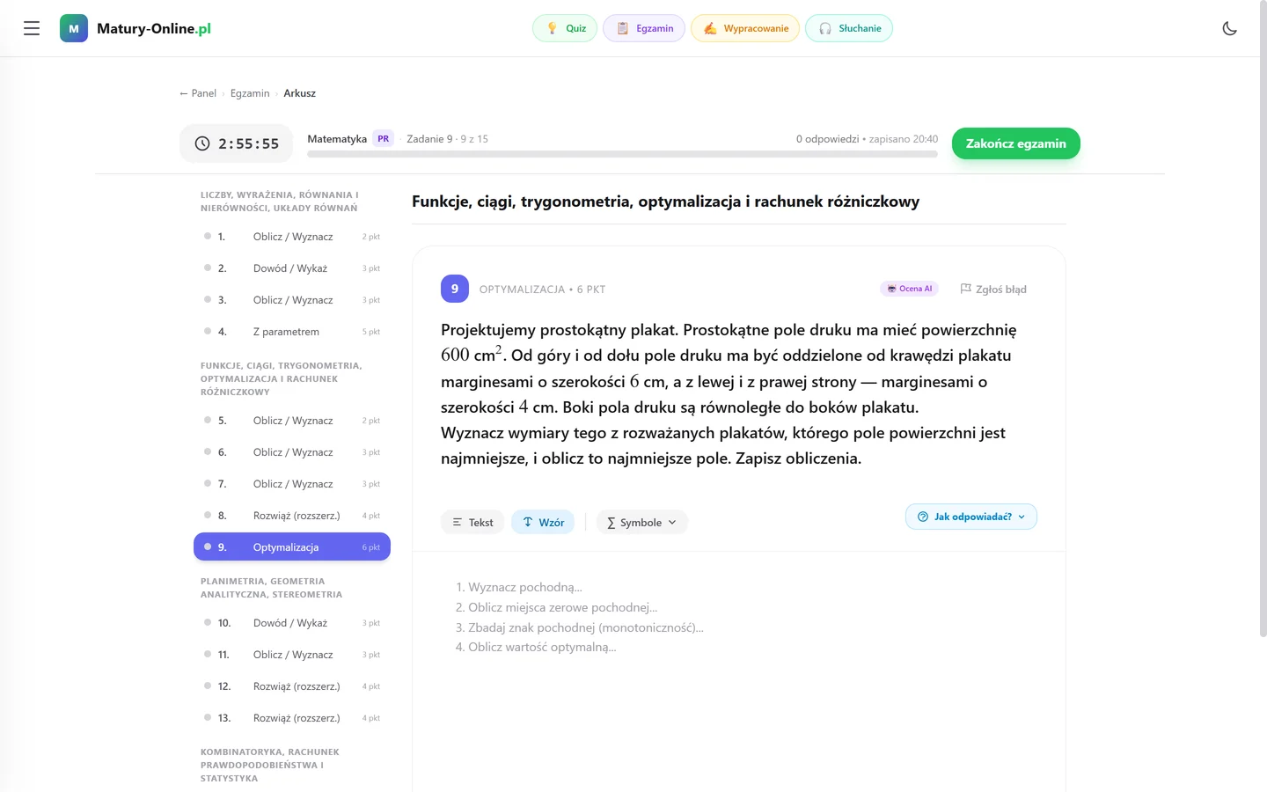Select task 6 Oblicz / Wyznacz
The image size is (1267, 792).
point(292,452)
